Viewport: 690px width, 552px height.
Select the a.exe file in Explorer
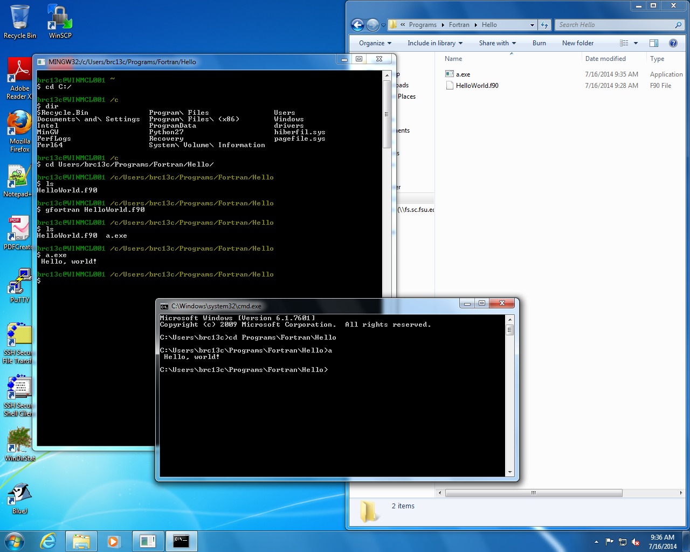pos(464,74)
